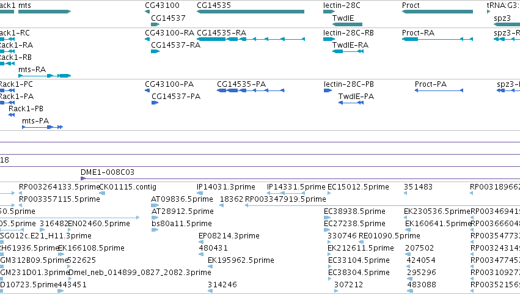This screenshot has width=520, height=294.
Task: Select the Rack1-PB protein label
Action: tap(26, 109)
